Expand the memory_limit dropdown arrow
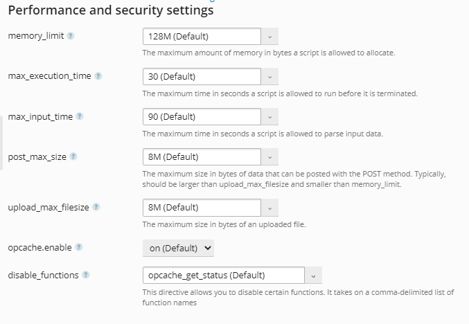469x324 pixels. (269, 37)
